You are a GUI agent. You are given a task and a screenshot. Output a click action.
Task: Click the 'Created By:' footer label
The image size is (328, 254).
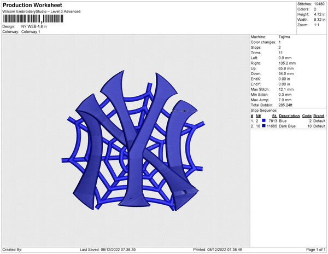[12, 250]
